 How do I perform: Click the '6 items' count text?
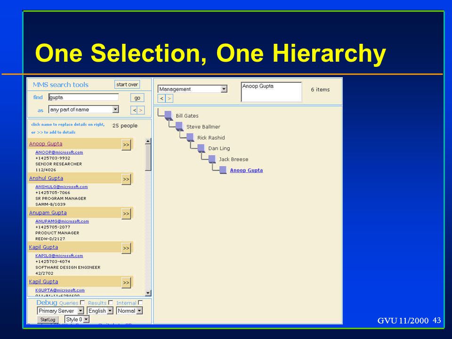pos(320,89)
